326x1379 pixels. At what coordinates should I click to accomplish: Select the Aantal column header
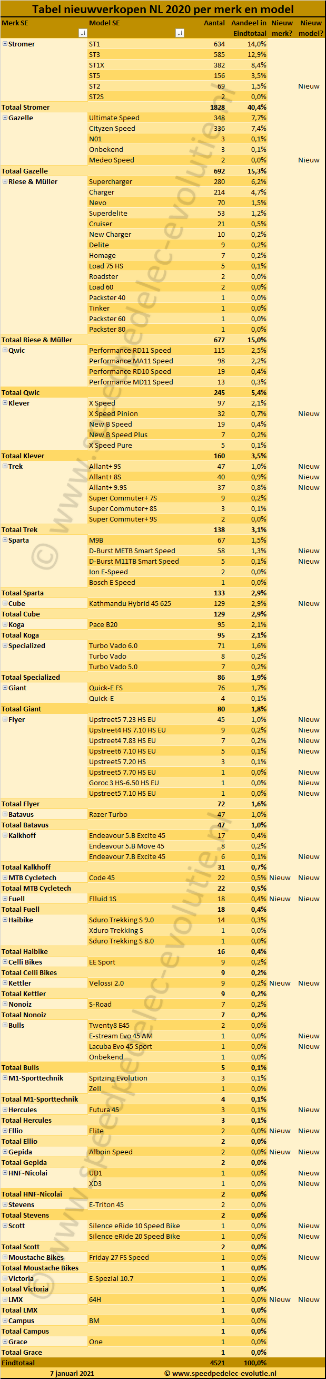tap(214, 23)
